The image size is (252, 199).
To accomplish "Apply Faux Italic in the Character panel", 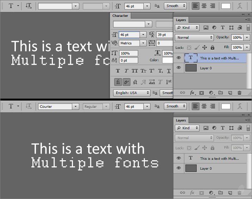I will [126, 71].
